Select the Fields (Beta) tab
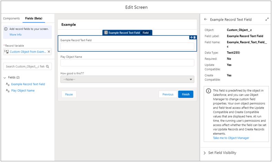The width and height of the screenshot is (273, 163). pyautogui.click(x=33, y=18)
